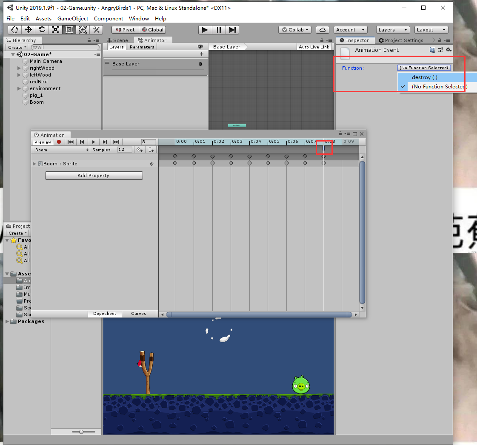Expand the environment object

[x=19, y=88]
